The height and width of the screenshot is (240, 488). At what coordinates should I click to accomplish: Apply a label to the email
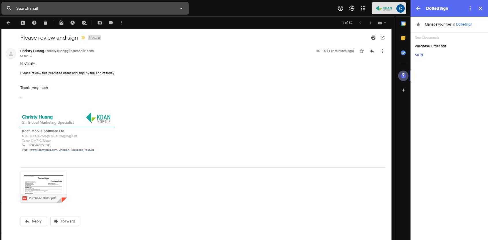(111, 23)
